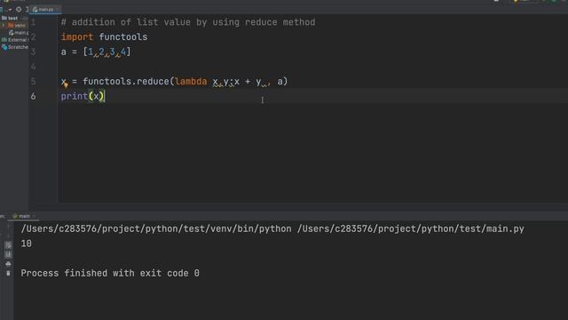Screen dimensions: 568x320
Task: Click line number 6 in the gutter
Action: 33,96
